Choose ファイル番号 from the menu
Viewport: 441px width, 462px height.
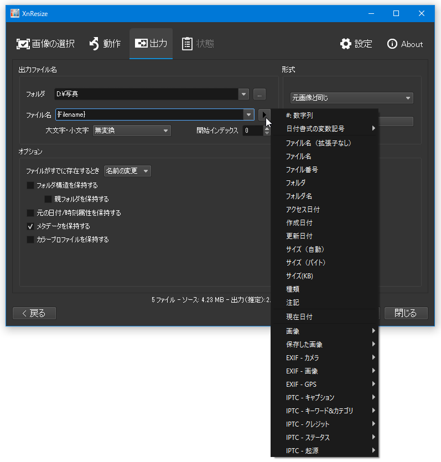click(324, 170)
